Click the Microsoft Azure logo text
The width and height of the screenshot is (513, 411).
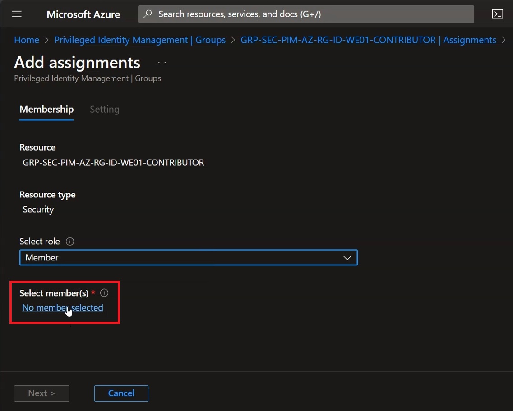83,14
